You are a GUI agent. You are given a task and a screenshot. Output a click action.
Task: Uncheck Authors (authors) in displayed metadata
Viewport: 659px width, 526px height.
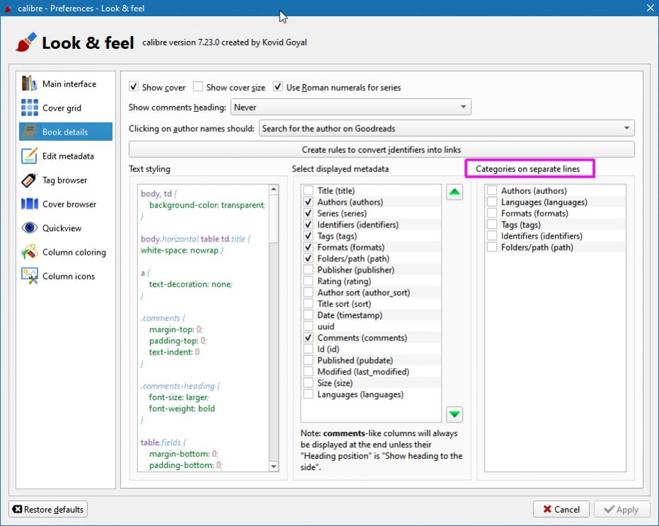[x=308, y=202]
